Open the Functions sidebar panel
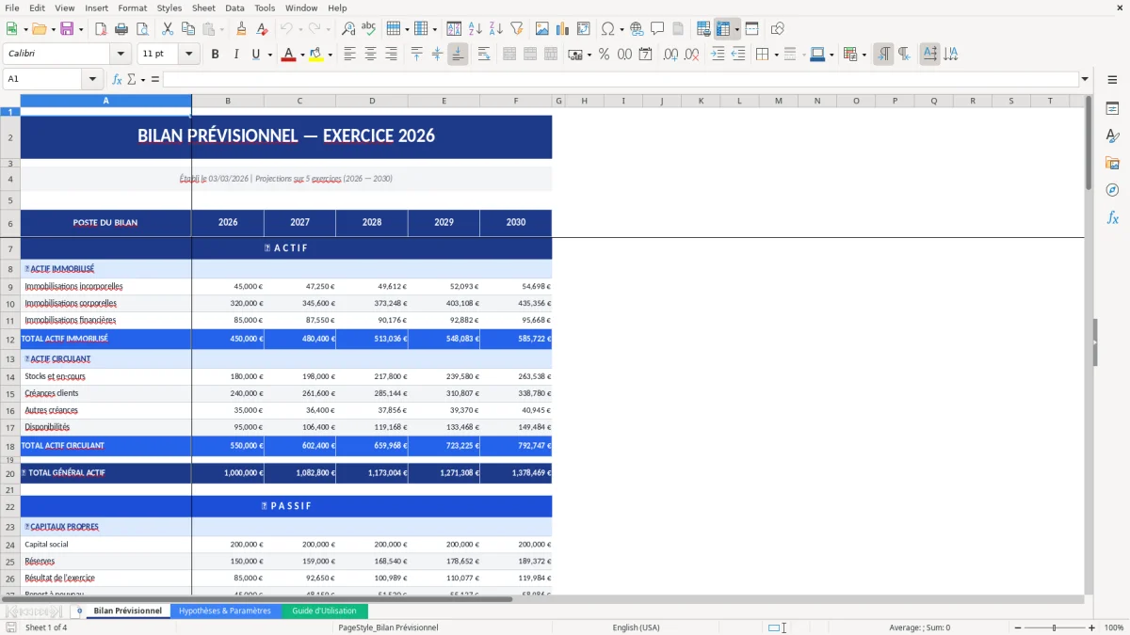This screenshot has width=1130, height=635. pyautogui.click(x=1113, y=217)
